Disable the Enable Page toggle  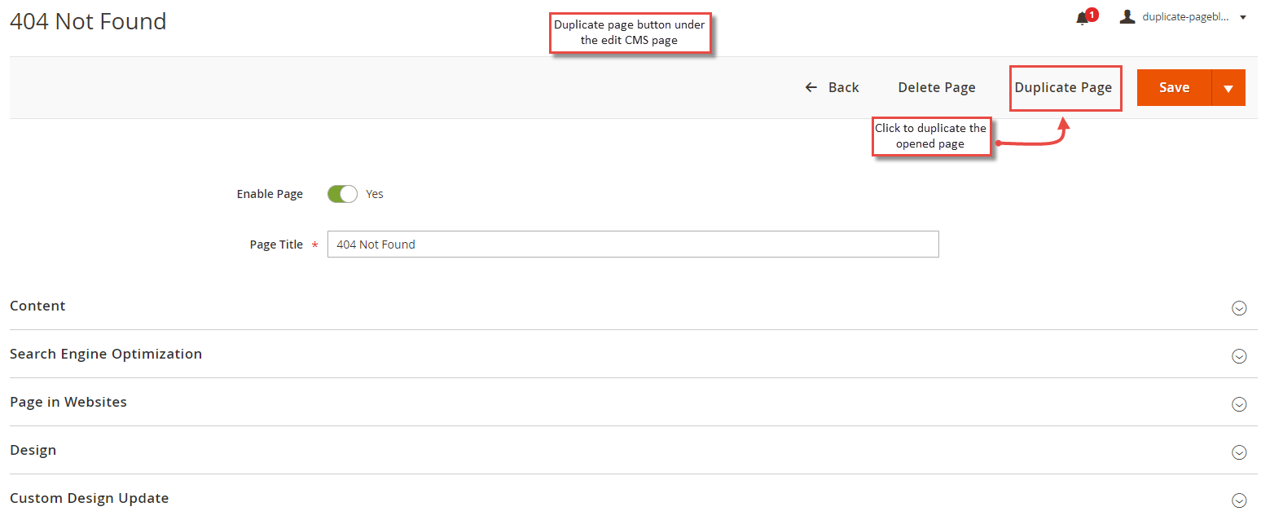coord(342,194)
